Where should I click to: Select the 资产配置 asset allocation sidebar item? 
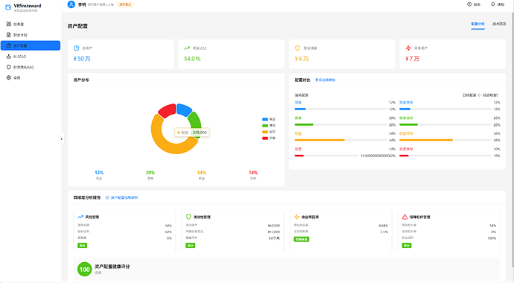[x=31, y=45]
